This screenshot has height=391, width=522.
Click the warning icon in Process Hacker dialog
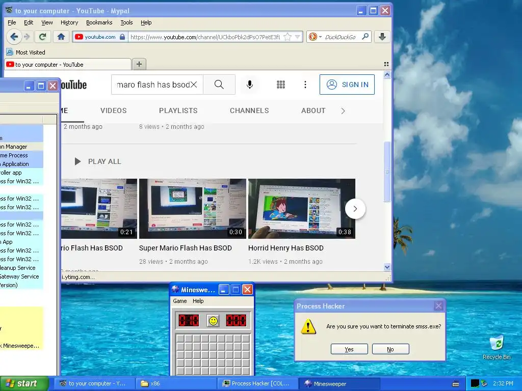tap(308, 326)
